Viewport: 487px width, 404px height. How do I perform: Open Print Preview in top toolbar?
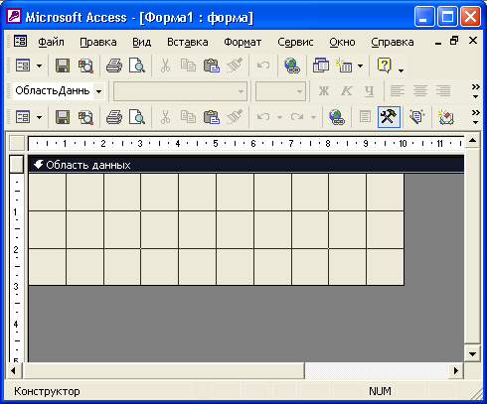pos(137,66)
